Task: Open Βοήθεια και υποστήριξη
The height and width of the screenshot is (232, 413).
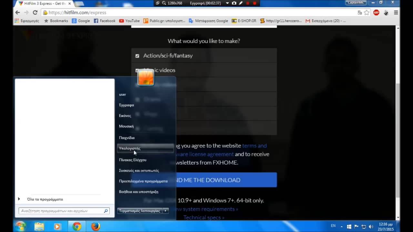Action: click(x=138, y=192)
